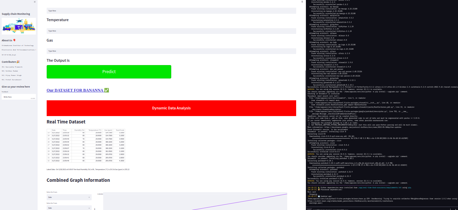Click the Supply chain Monitoring logo image

coord(18,25)
